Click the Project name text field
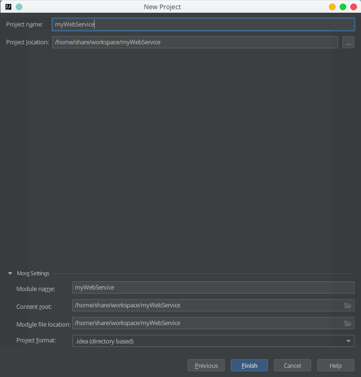 [203, 24]
